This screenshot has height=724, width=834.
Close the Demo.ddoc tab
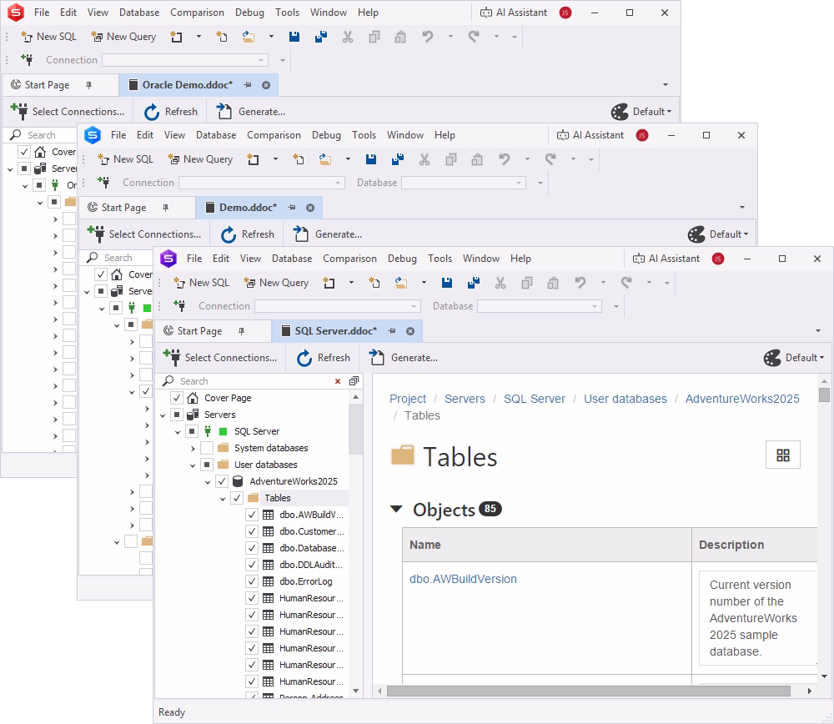coord(310,208)
